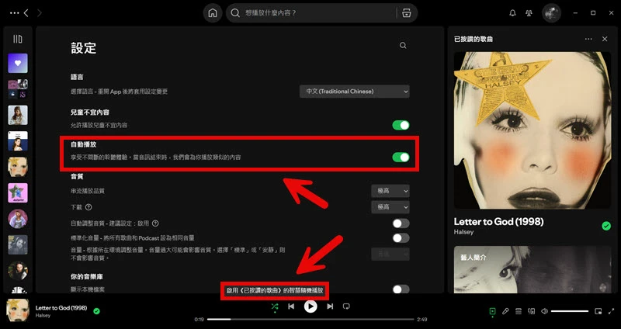The image size is (621, 329).
Task: Open more options in right panel
Action: [588, 39]
